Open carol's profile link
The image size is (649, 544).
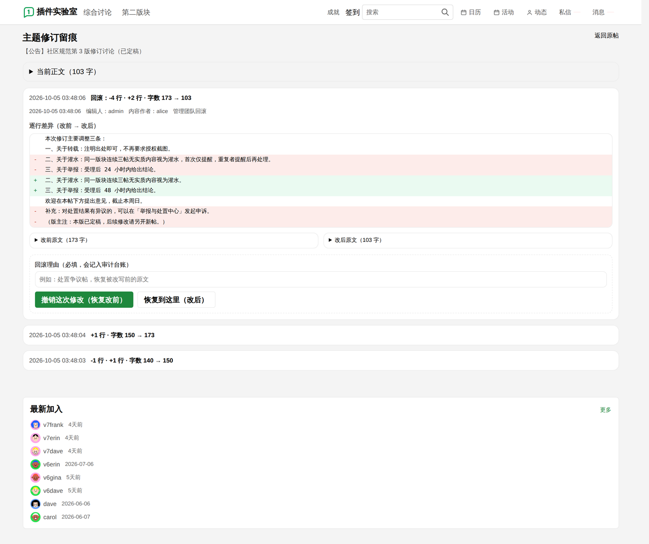[x=50, y=517]
